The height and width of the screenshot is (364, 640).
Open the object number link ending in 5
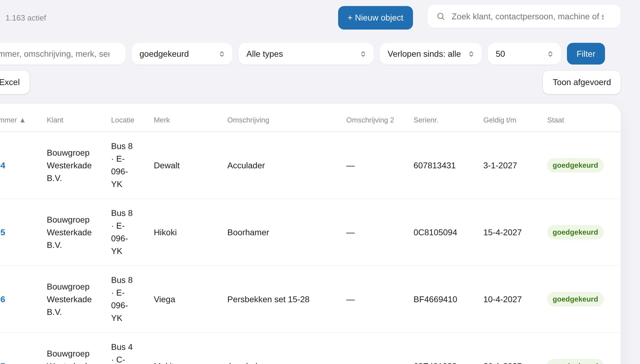pyautogui.click(x=2, y=233)
